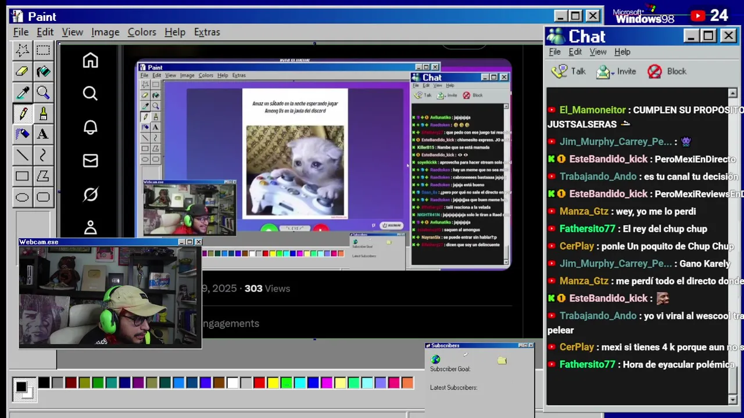Pick the Polygon tool
Viewport: 744px width, 418px height.
(x=43, y=176)
